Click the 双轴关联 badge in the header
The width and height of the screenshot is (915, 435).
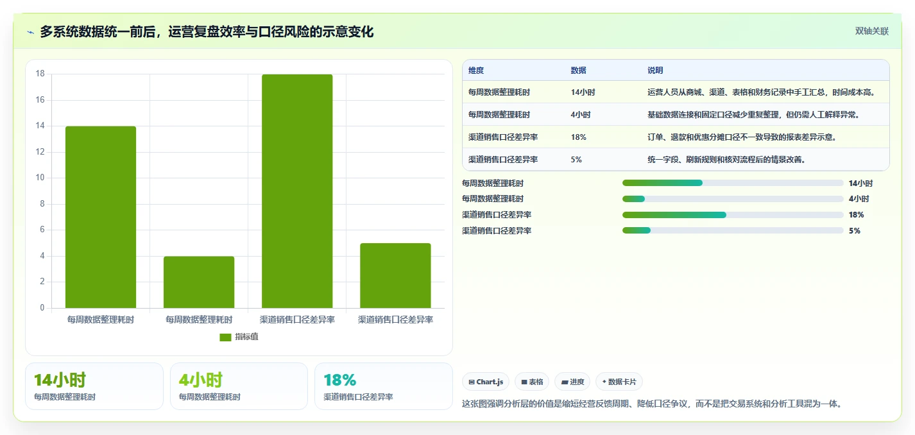(872, 31)
